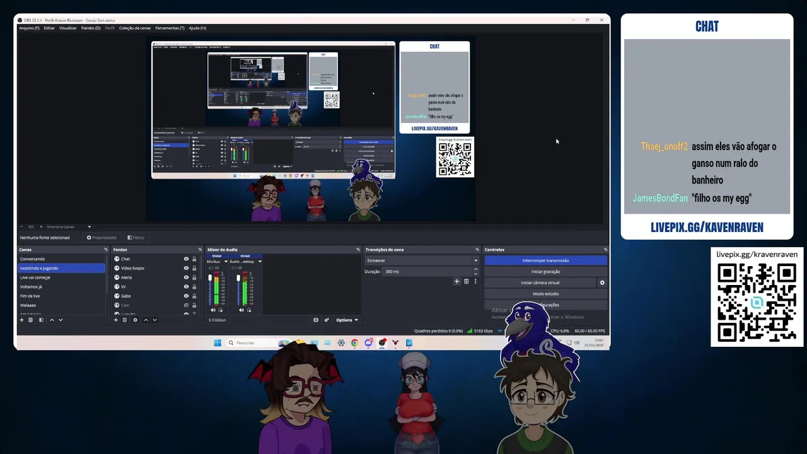This screenshot has width=807, height=454.
Task: Unlock the Video livepix source
Action: coord(194,268)
